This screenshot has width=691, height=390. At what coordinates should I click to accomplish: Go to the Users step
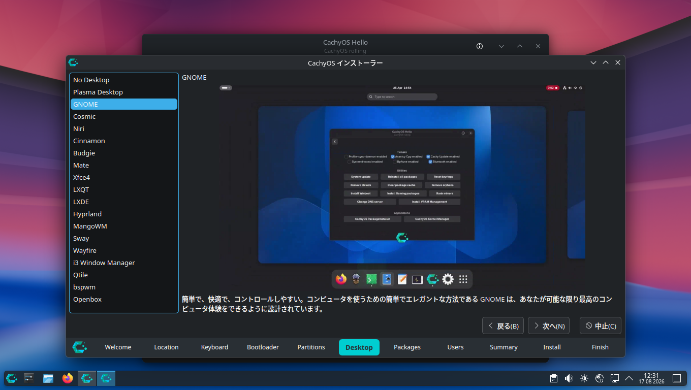tap(456, 347)
